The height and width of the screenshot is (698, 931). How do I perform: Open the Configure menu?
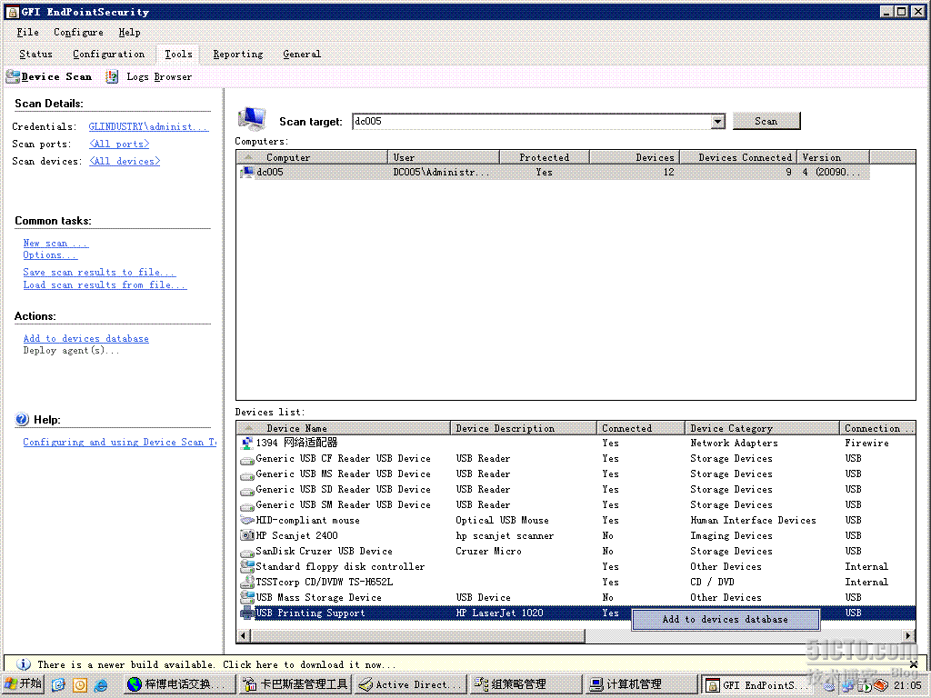pyautogui.click(x=78, y=32)
